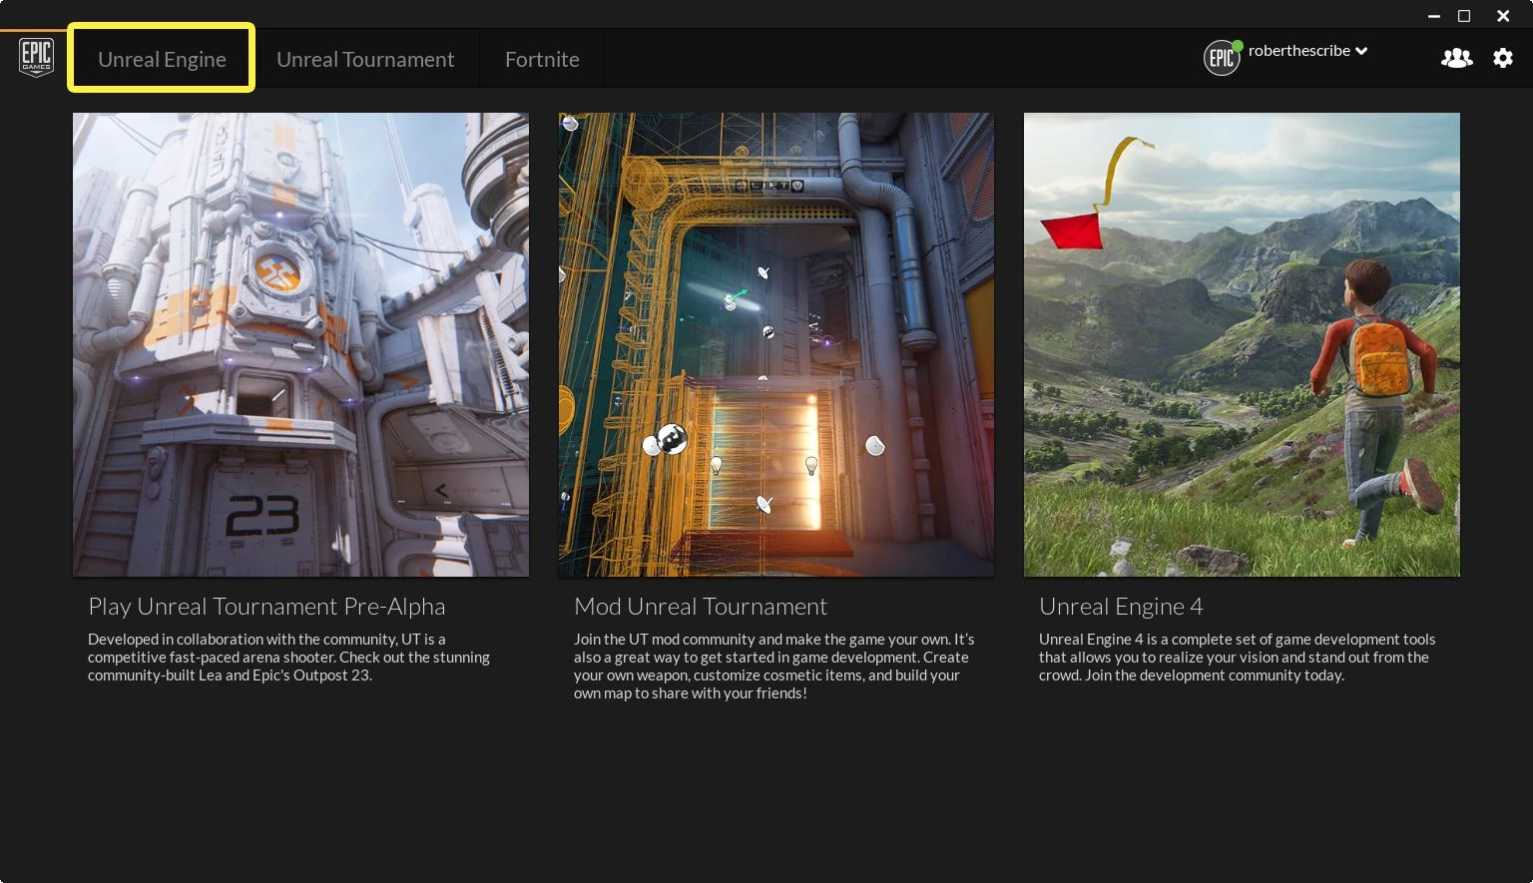Viewport: 1533px width, 883px height.
Task: Close the Epic Games launcher window
Action: pos(1503,16)
